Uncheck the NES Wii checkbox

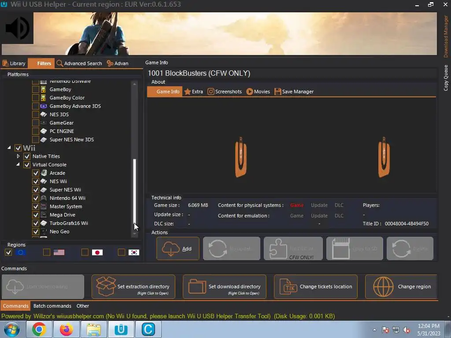click(35, 181)
